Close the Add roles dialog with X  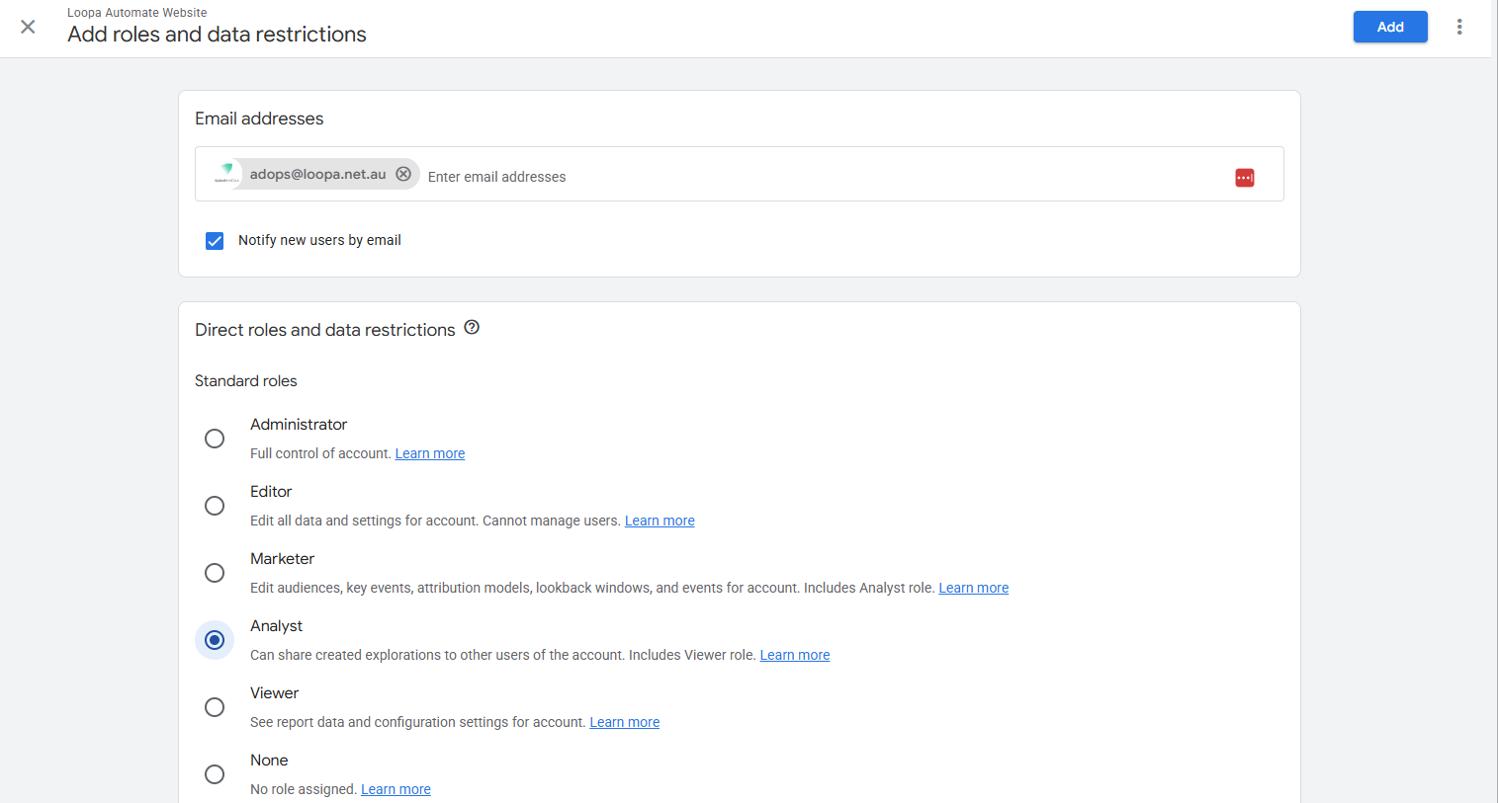coord(28,27)
